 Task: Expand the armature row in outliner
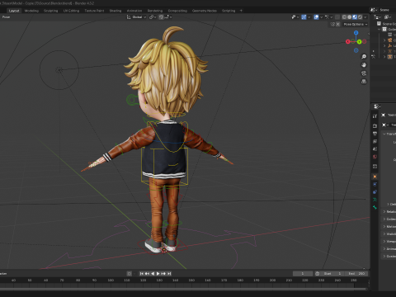[x=384, y=57]
